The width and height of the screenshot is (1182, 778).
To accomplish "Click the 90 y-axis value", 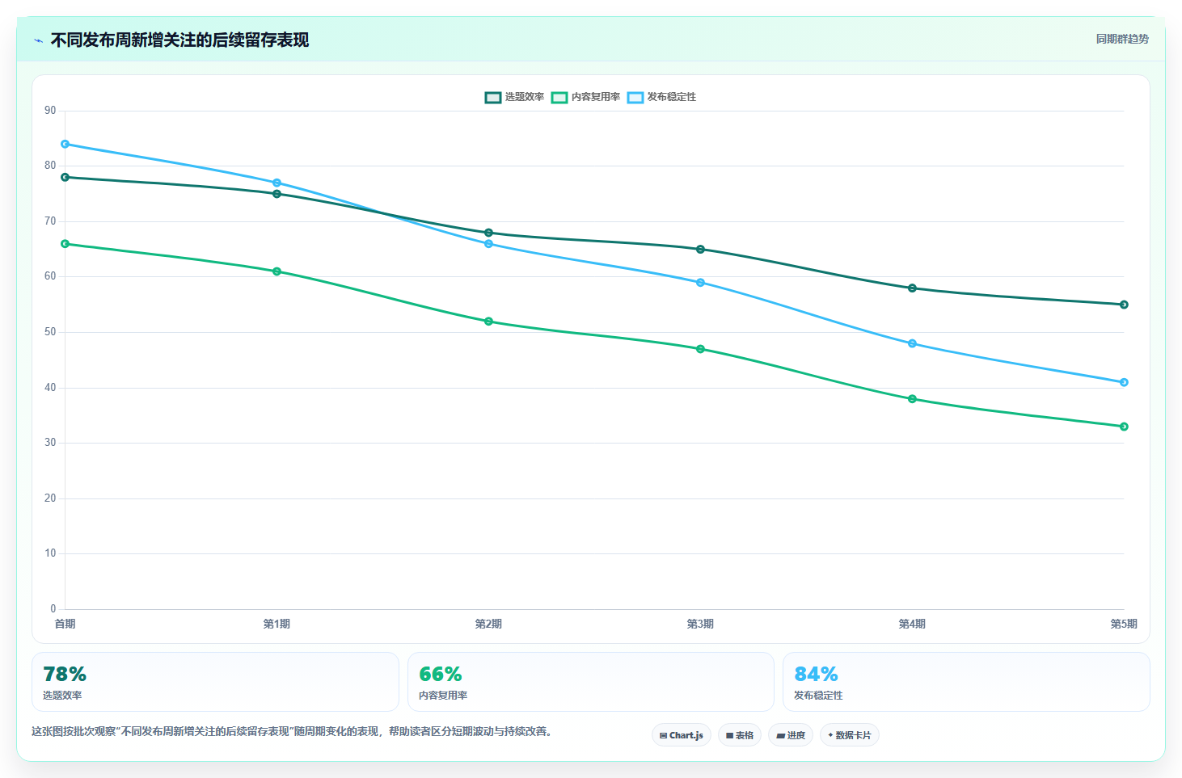I will (50, 111).
